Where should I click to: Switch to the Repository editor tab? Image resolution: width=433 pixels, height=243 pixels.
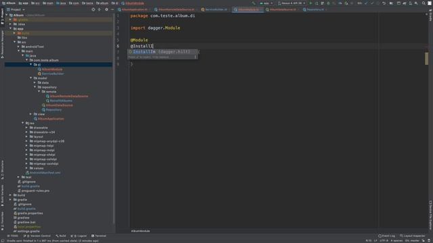coord(315,9)
